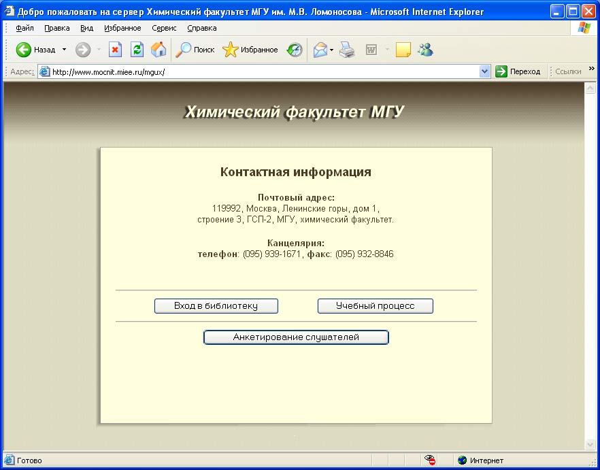Click the vertical scrollbar down arrow
Viewport: 600px width, 470px height.
point(590,444)
